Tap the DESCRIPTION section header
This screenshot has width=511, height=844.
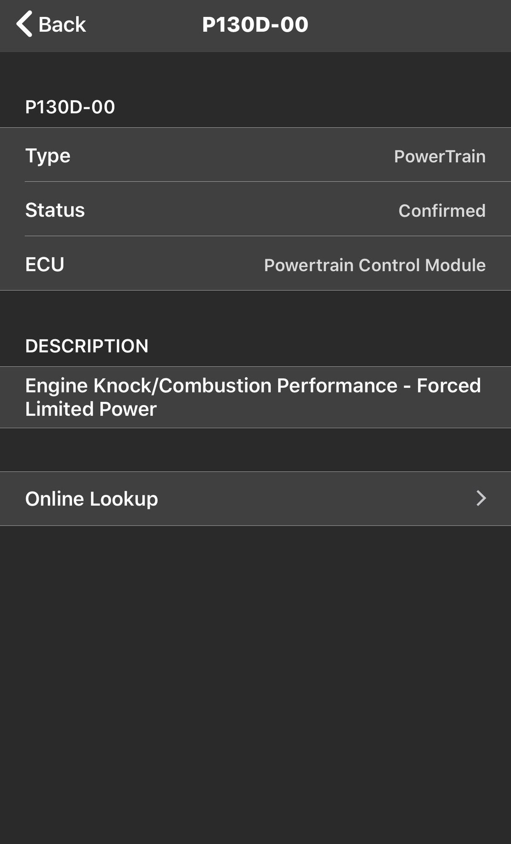pyautogui.click(x=87, y=346)
